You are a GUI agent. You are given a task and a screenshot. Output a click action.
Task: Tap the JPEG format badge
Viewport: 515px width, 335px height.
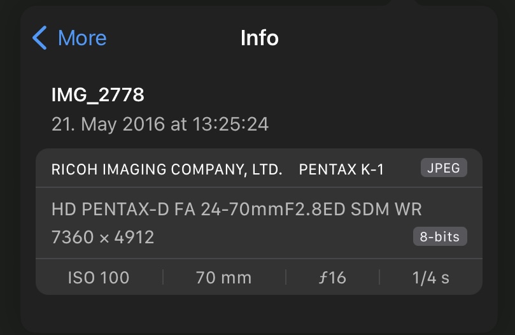click(x=444, y=169)
